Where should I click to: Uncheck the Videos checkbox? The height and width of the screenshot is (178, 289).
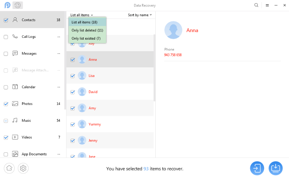pos(6,137)
